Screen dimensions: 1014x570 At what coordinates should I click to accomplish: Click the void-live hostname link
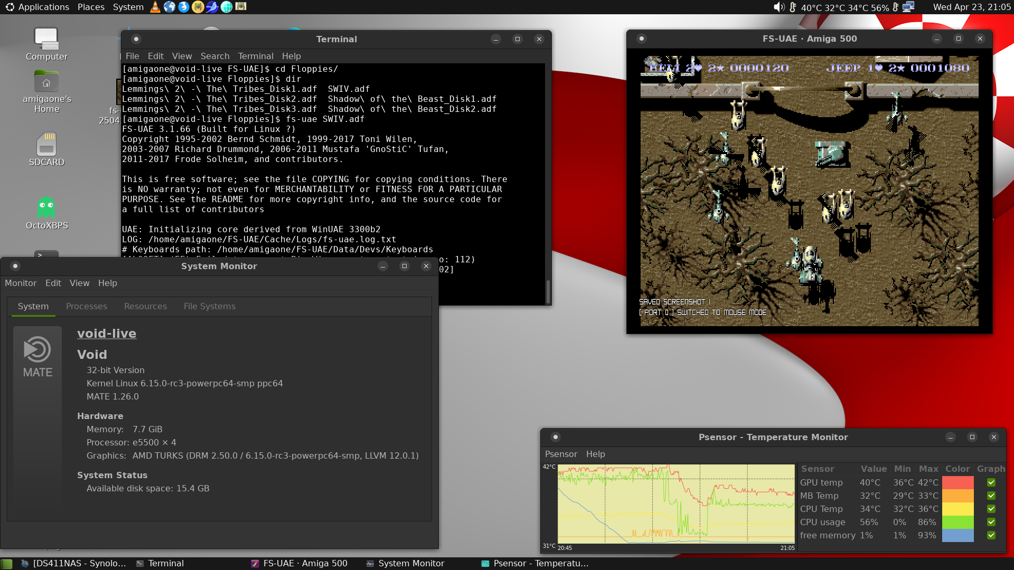[107, 334]
